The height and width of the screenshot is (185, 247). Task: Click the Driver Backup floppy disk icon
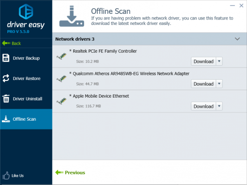tap(6, 58)
